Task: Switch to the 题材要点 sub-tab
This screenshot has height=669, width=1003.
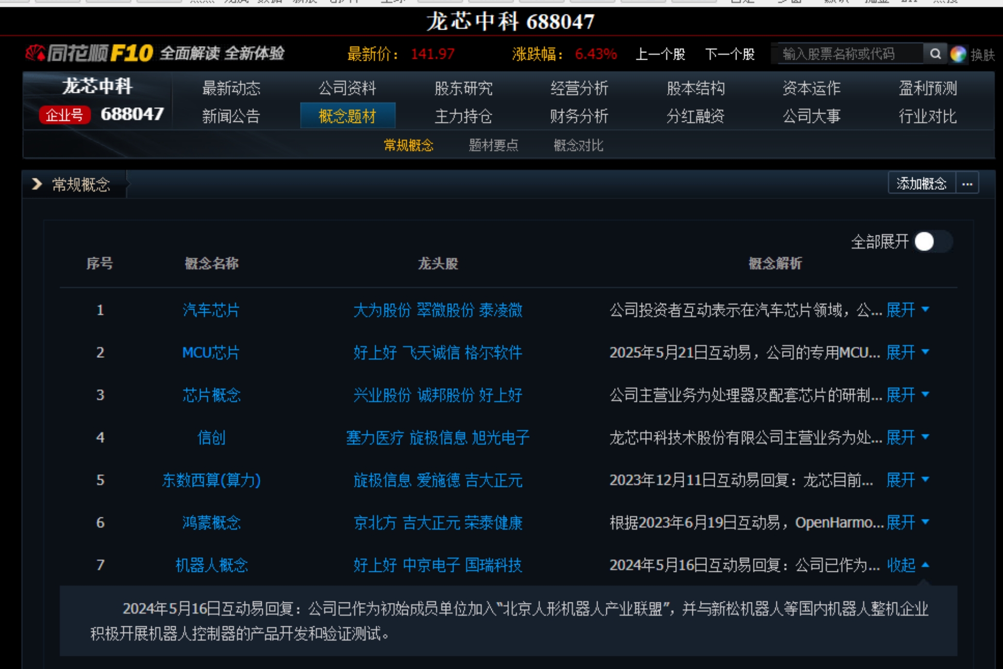Action: coord(493,145)
